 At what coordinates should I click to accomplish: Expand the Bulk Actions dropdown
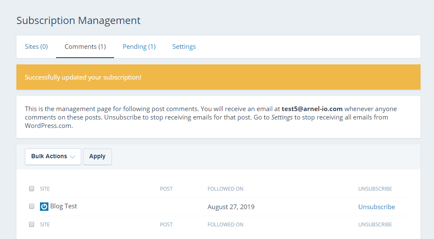coord(53,157)
